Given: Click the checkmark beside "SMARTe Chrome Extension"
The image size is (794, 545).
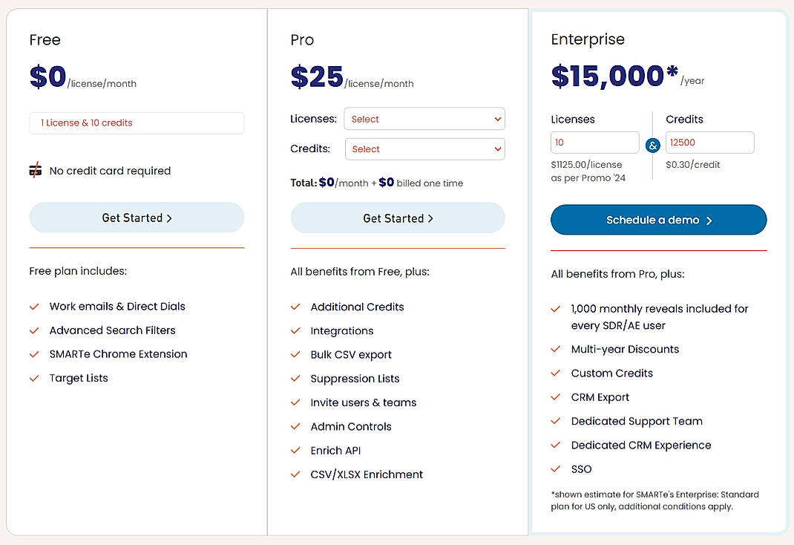Looking at the screenshot, I should point(34,354).
